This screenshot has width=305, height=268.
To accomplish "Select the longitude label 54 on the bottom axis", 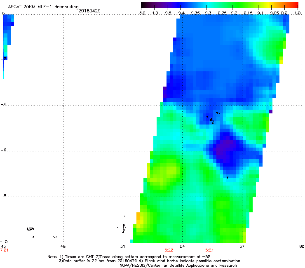I will click(182, 247).
